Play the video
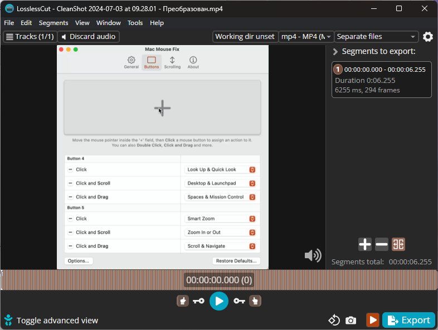Viewport: 438px width, 330px height. pyautogui.click(x=219, y=301)
